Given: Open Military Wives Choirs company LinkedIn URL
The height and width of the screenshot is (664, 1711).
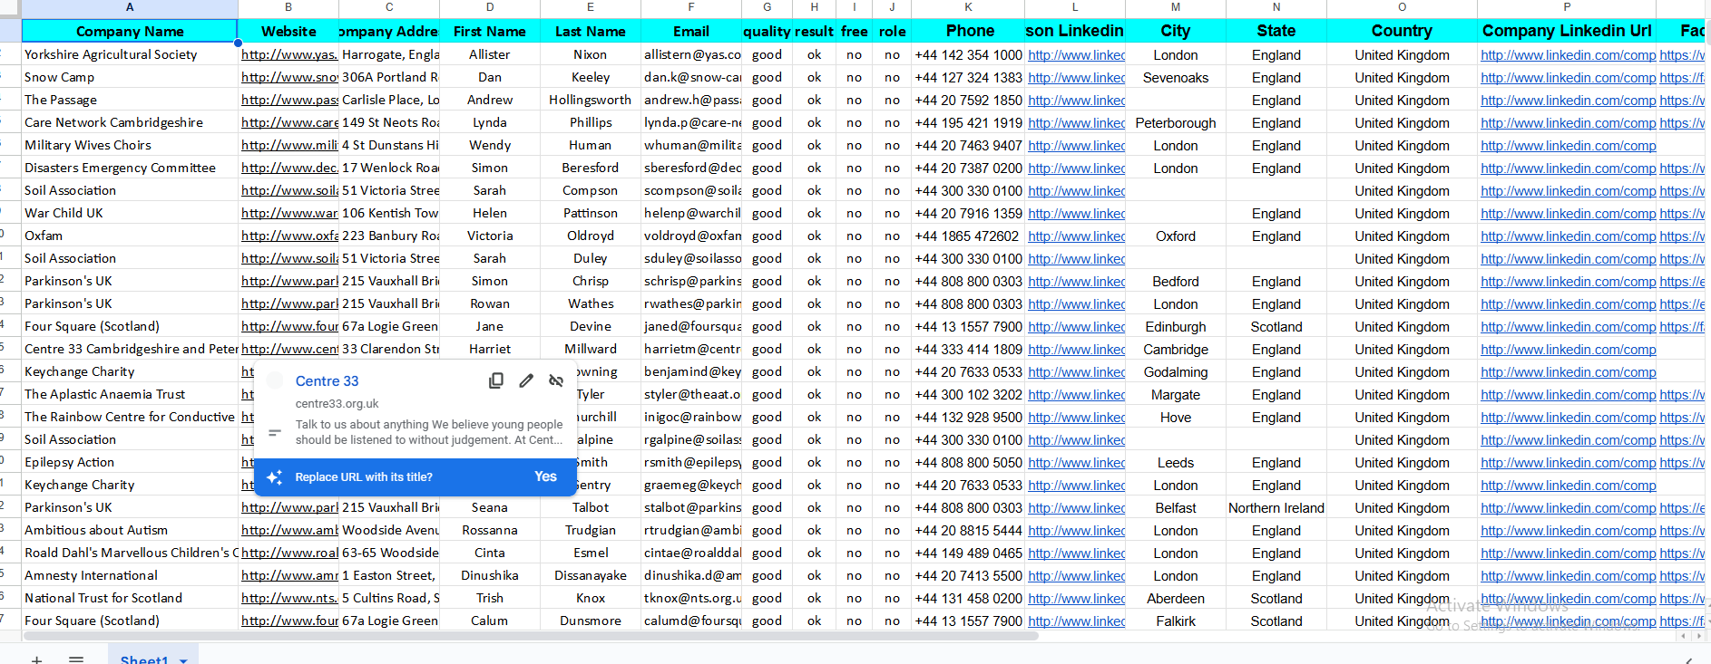Looking at the screenshot, I should tap(1568, 145).
